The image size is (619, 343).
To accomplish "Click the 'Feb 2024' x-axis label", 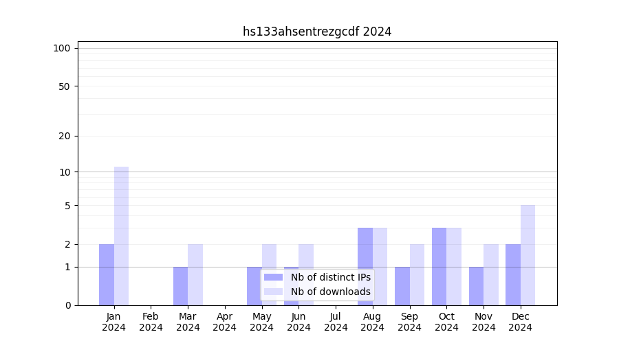I will (x=151, y=322).
